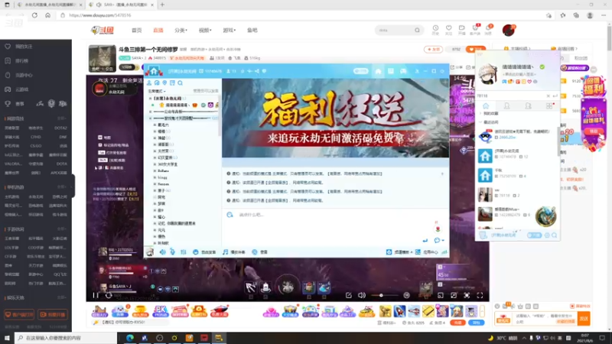Click the rose flower gift icon in chat
The height and width of the screenshot is (344, 612).
[437, 229]
